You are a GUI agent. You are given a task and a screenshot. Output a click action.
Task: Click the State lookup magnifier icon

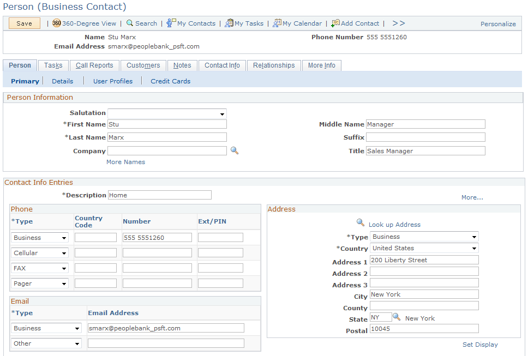(x=397, y=317)
